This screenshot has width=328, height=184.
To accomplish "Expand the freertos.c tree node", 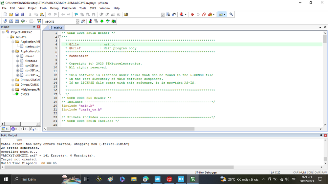I will click(x=18, y=61).
